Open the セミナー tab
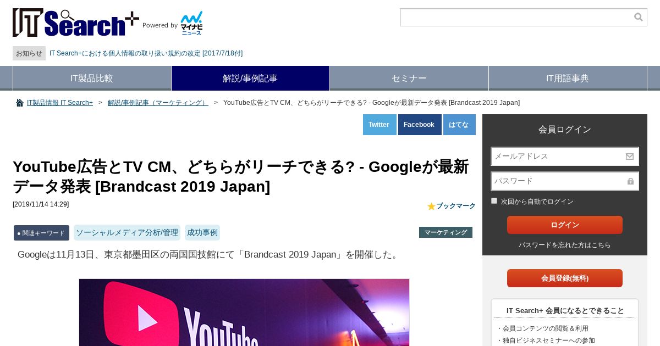This screenshot has height=346, width=660. pyautogui.click(x=409, y=78)
